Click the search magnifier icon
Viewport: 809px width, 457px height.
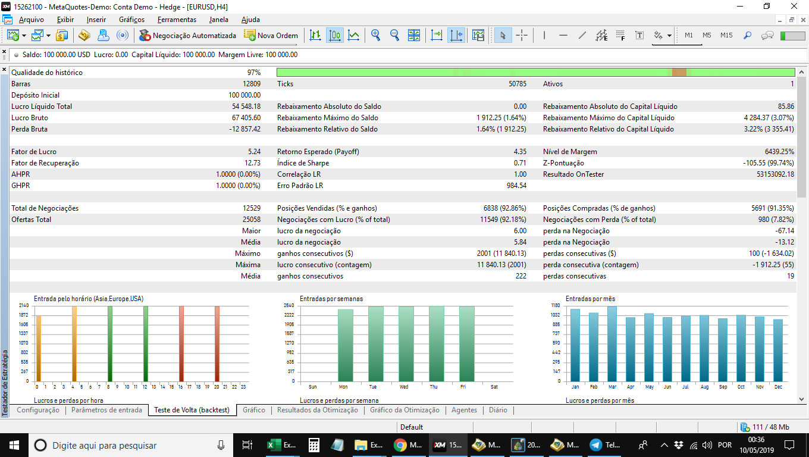coord(748,36)
